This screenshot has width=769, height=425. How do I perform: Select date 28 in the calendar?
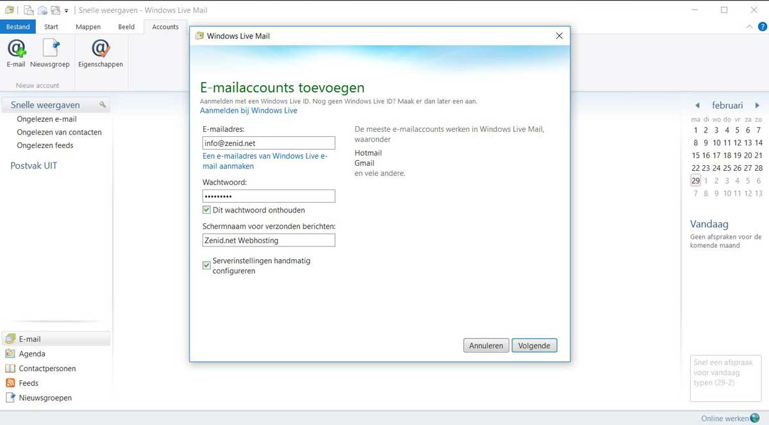tap(759, 168)
